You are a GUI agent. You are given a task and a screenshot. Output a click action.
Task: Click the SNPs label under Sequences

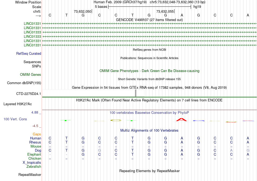37,66
